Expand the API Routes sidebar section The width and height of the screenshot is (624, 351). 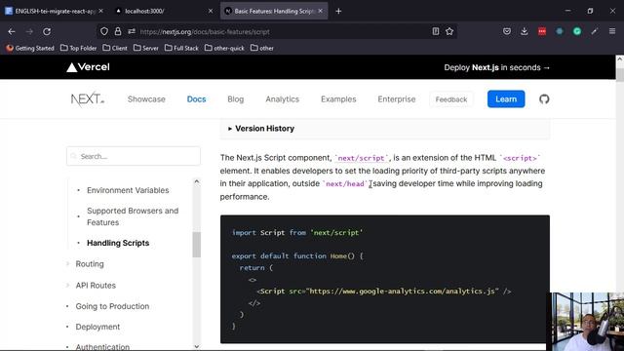[96, 286]
